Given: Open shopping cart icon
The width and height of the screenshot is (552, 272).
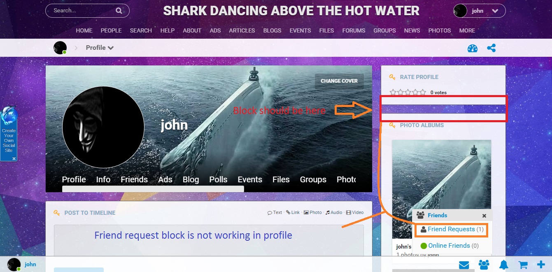Looking at the screenshot, I should point(523,265).
